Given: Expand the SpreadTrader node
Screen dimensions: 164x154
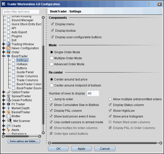Looking at the screenshot, I should point(4,96).
